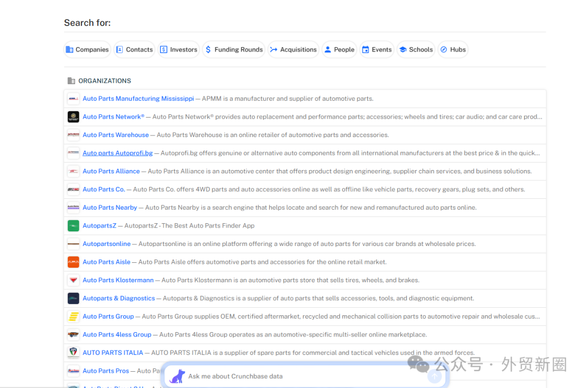This screenshot has width=586, height=388.
Task: Click the yellow Auto Parts Group logo
Action: coord(73,316)
